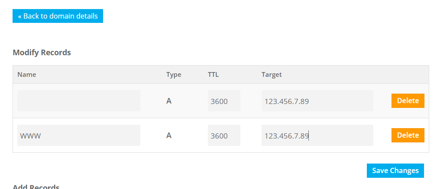The image size is (437, 189).
Task: Delete the www A record
Action: [408, 135]
